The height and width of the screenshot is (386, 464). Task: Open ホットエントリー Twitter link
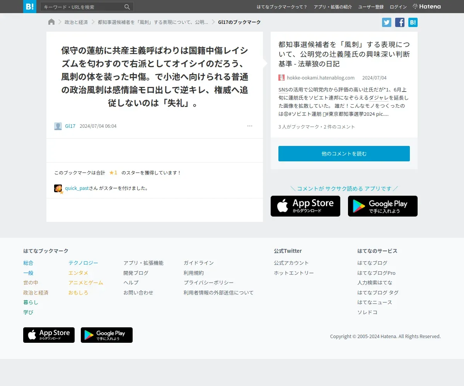[294, 273]
